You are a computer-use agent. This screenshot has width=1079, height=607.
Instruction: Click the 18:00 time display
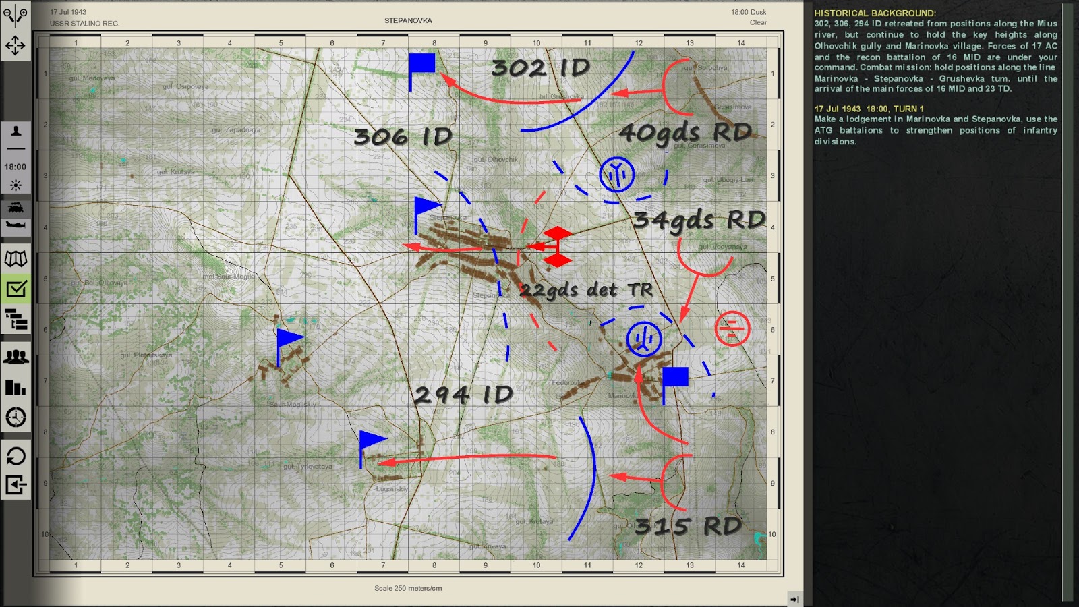click(x=17, y=167)
